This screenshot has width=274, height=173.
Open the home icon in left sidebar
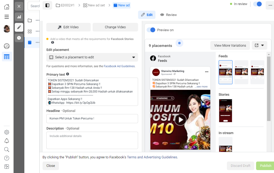tap(7, 7)
